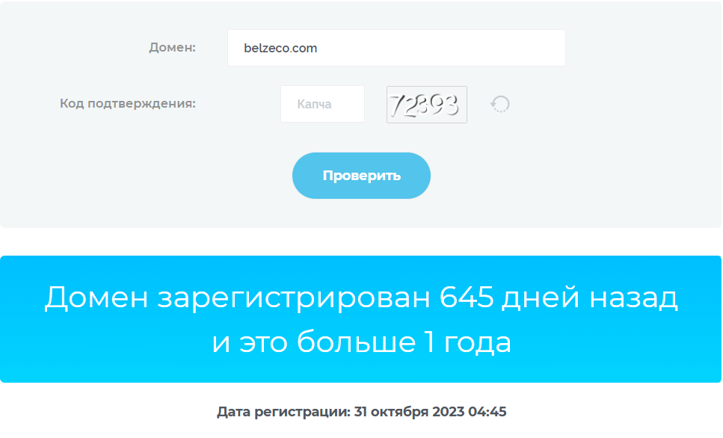Click the 72393 captcha image

click(426, 105)
